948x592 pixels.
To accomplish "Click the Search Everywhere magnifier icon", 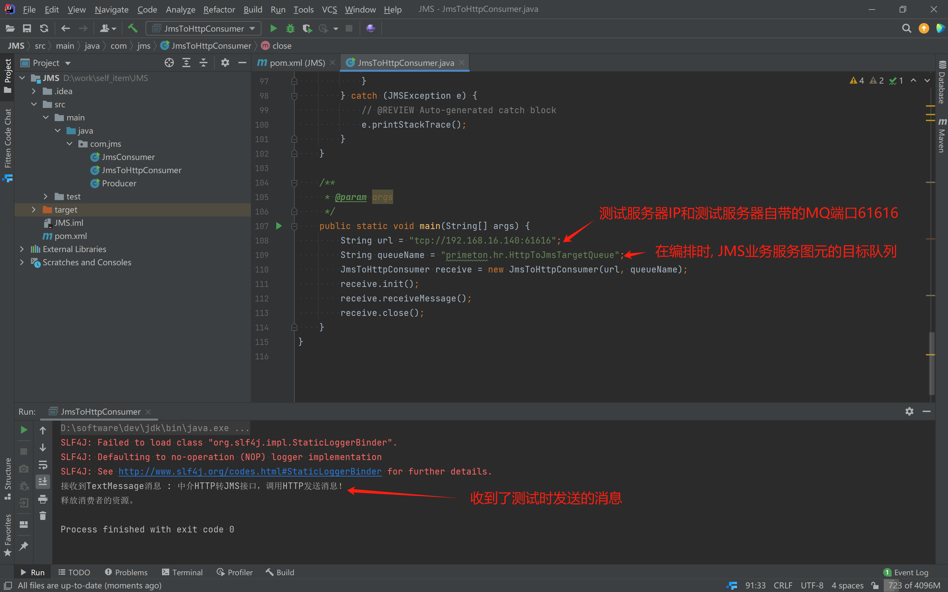I will pyautogui.click(x=906, y=28).
